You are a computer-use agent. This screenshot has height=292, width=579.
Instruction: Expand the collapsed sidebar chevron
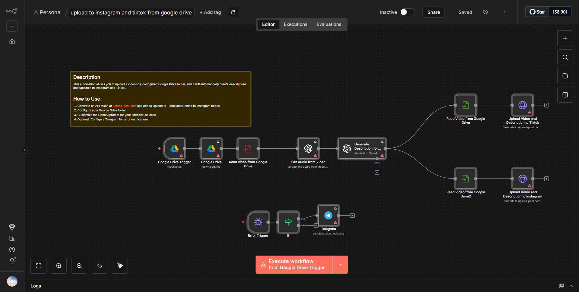tap(24, 150)
